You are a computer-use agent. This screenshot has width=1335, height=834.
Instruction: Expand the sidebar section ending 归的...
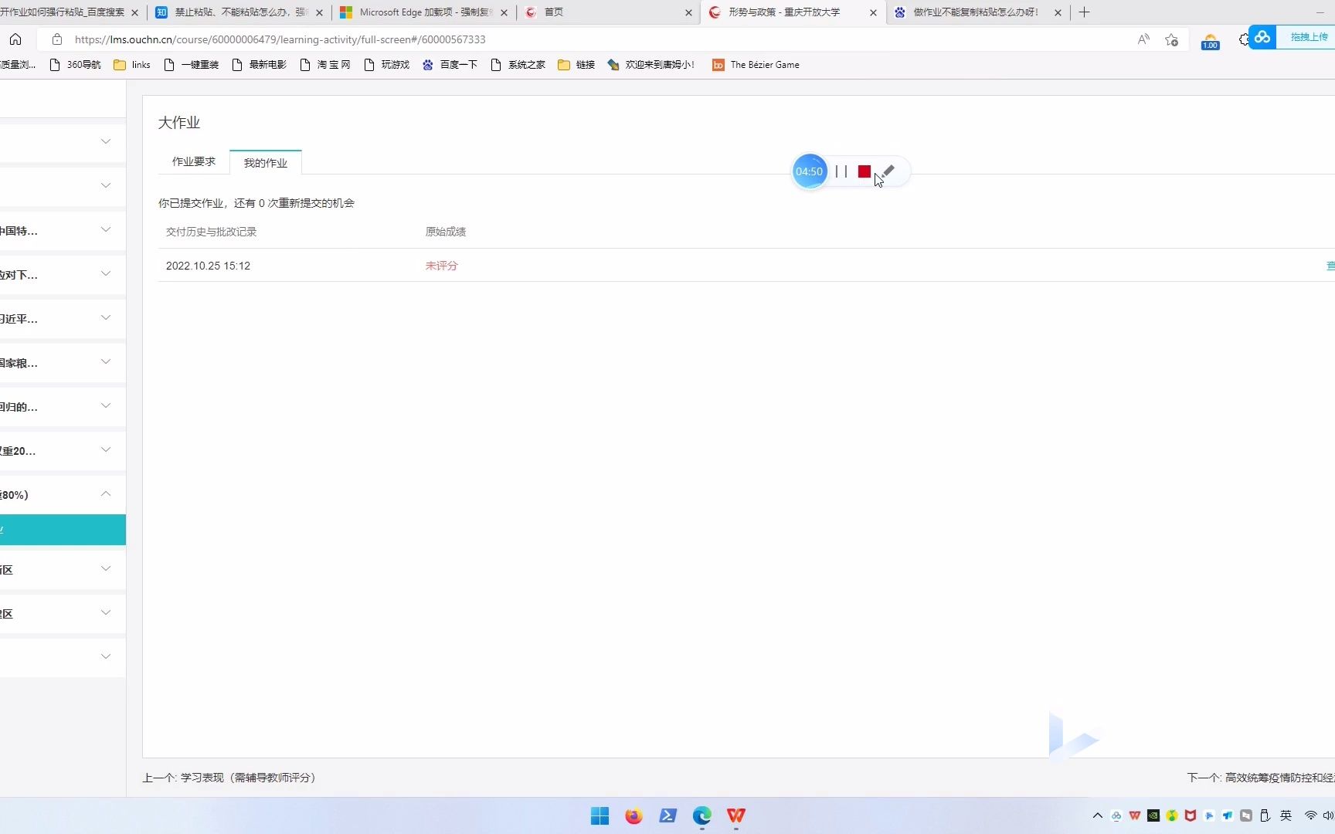coord(106,405)
